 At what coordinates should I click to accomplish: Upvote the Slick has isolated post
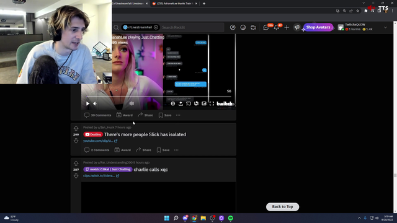pyautogui.click(x=76, y=128)
